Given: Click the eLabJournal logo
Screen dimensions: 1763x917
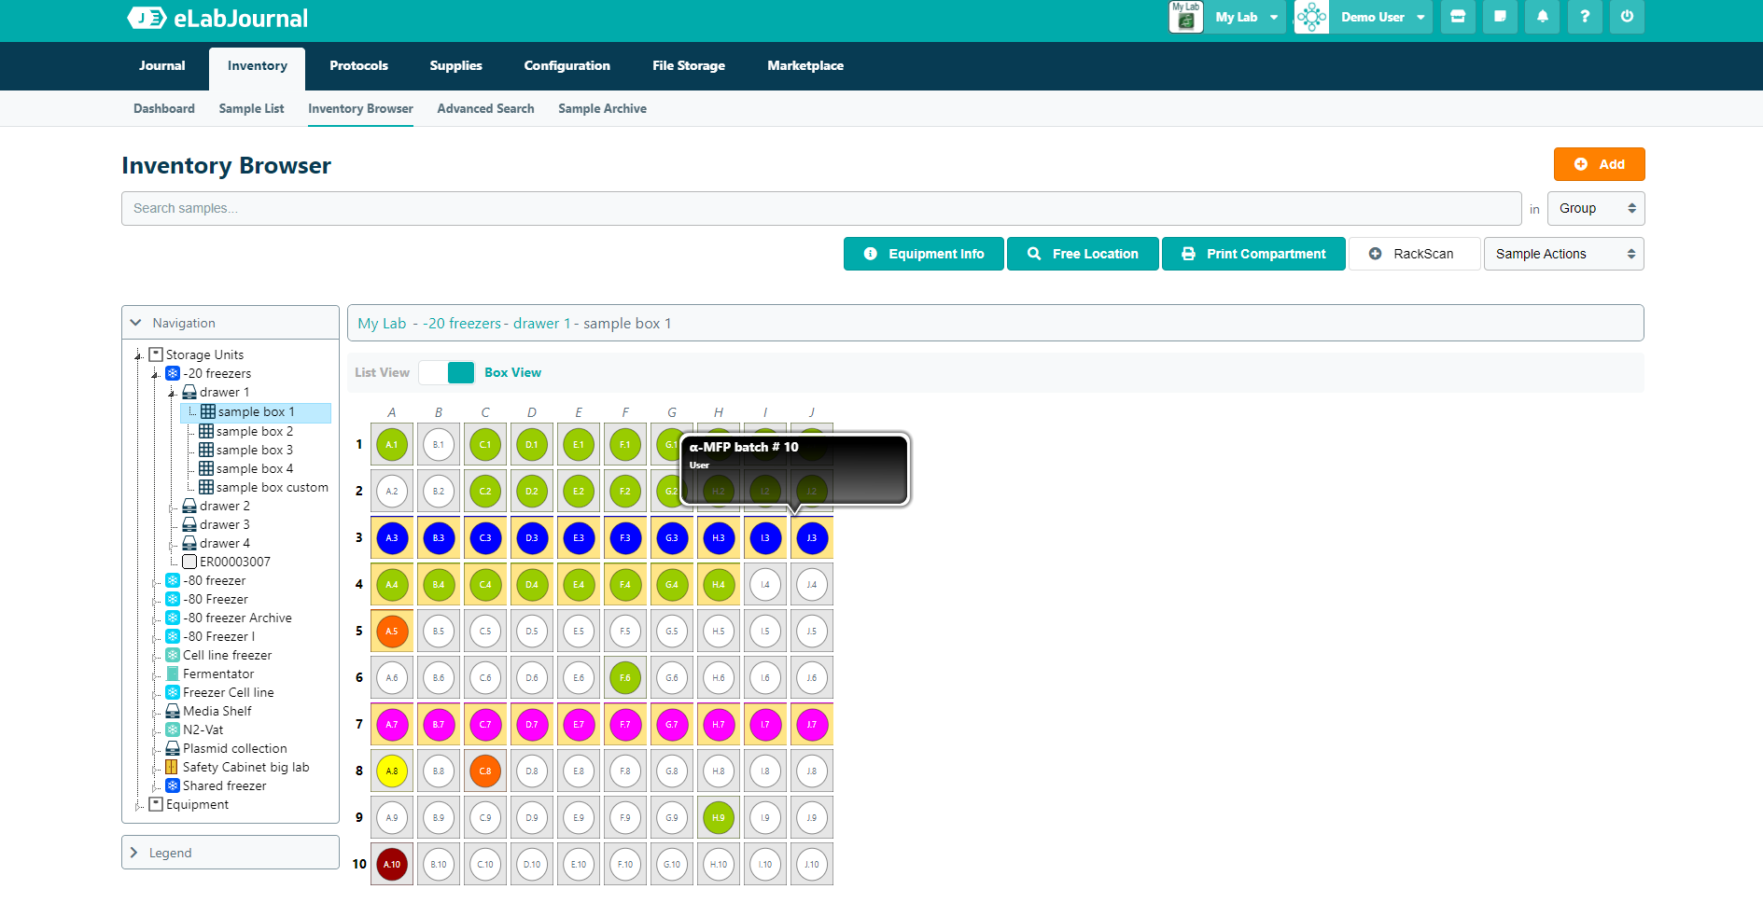Looking at the screenshot, I should 217,18.
